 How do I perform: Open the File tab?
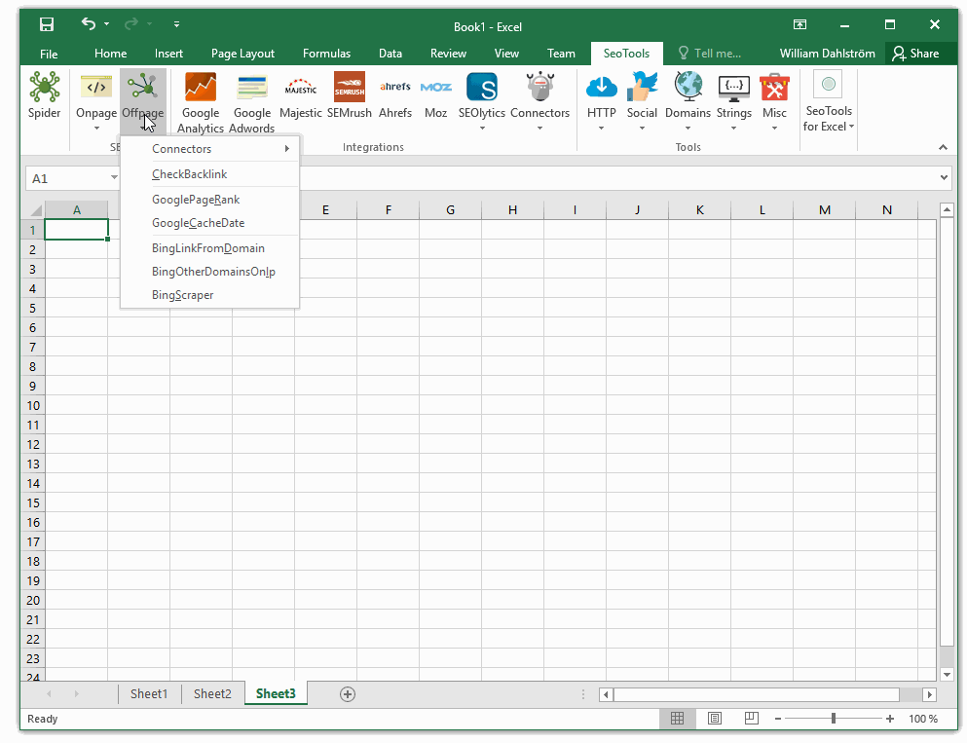(x=49, y=54)
